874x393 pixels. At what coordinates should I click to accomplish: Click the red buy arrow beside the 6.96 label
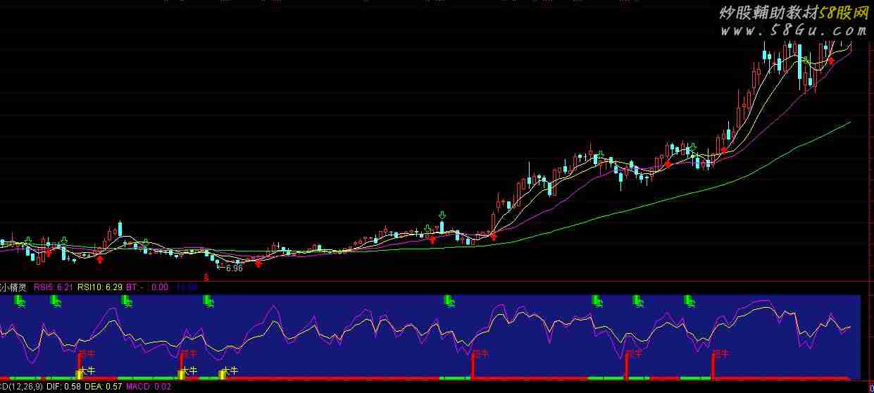coord(258,263)
